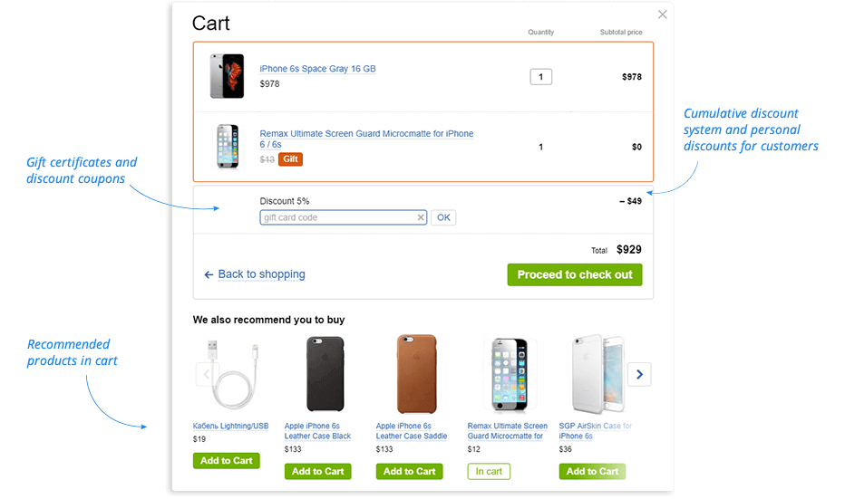This screenshot has width=845, height=499.
Task: Close the cart dialog with the X icon
Action: 663,14
